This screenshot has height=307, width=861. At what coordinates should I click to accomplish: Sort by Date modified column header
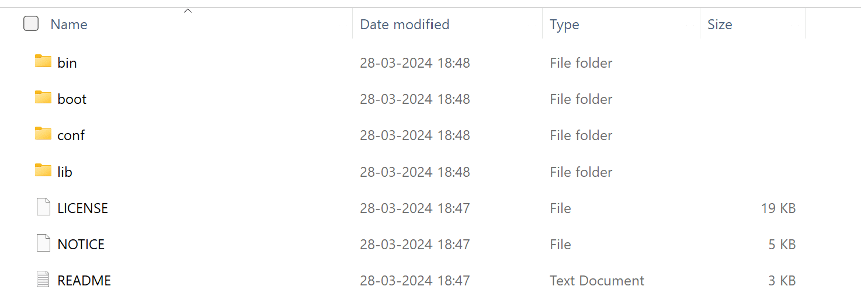pos(404,25)
